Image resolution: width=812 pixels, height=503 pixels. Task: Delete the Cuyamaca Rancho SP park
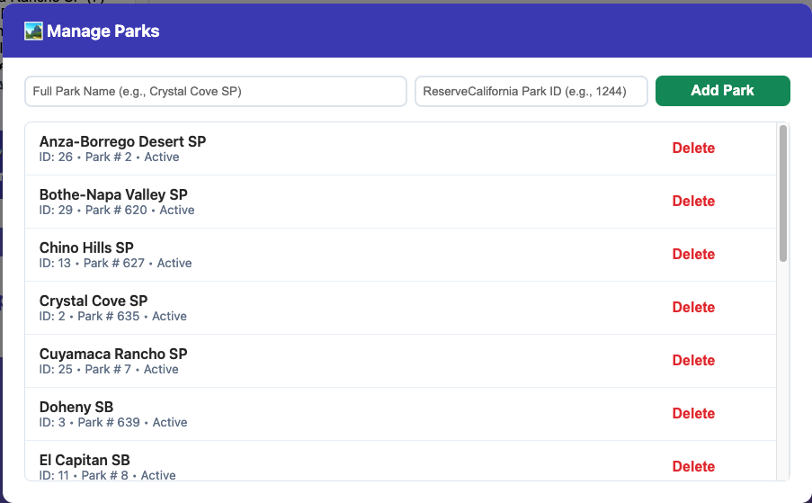pos(693,361)
